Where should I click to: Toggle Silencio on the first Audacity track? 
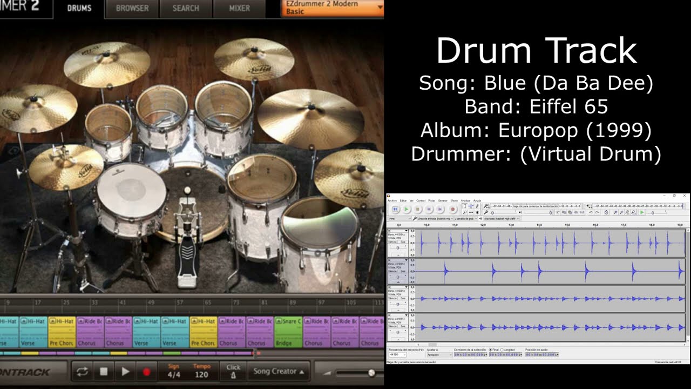pyautogui.click(x=392, y=242)
